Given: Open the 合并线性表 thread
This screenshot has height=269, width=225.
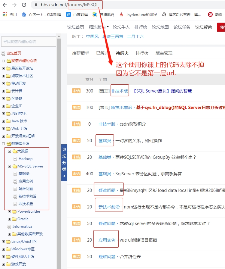Looking at the screenshot, I should click(x=130, y=257).
